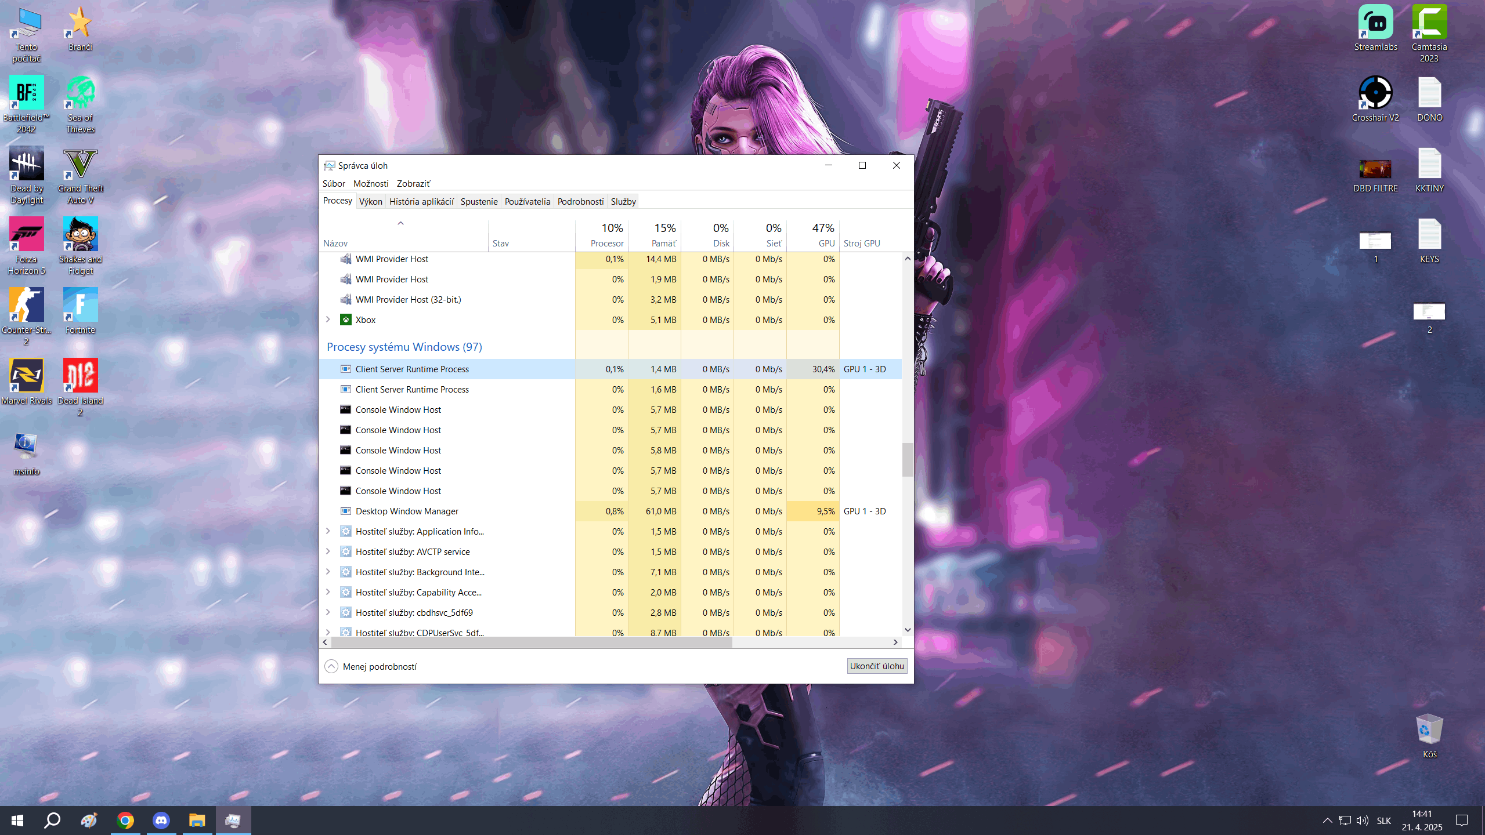1485x835 pixels.
Task: Open File Explorer from the taskbar
Action: [x=197, y=821]
